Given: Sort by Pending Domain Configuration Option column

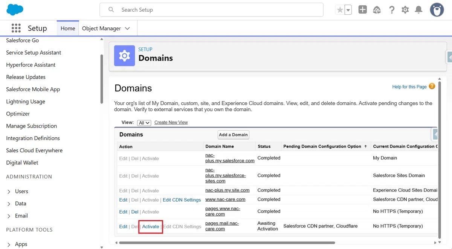Looking at the screenshot, I should click(325, 146).
